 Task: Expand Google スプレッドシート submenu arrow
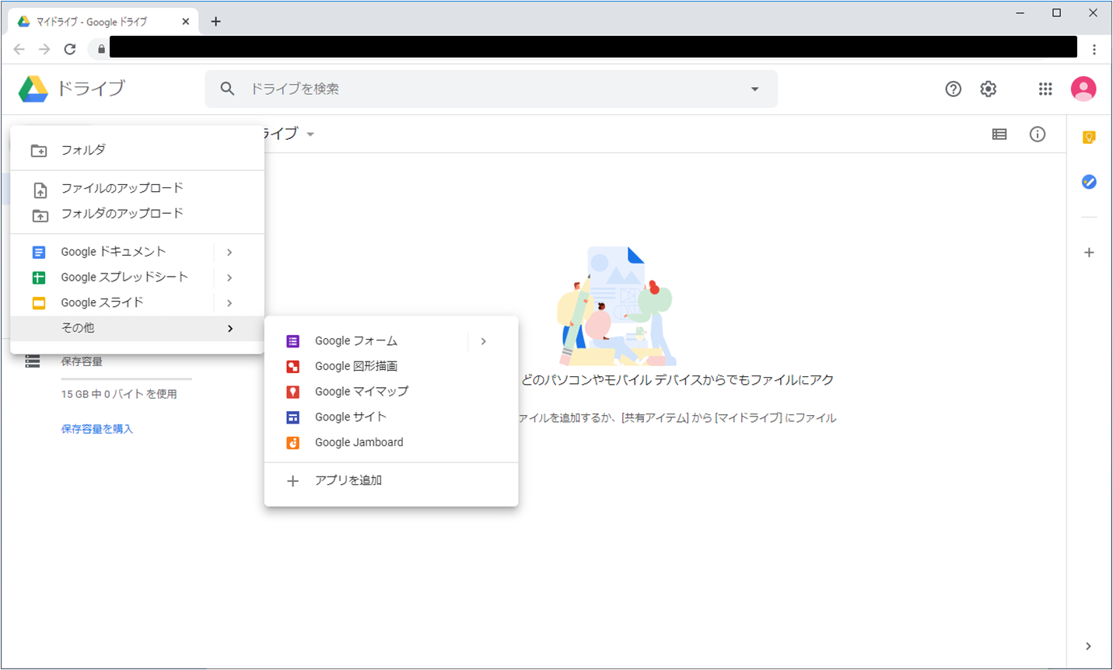click(229, 277)
